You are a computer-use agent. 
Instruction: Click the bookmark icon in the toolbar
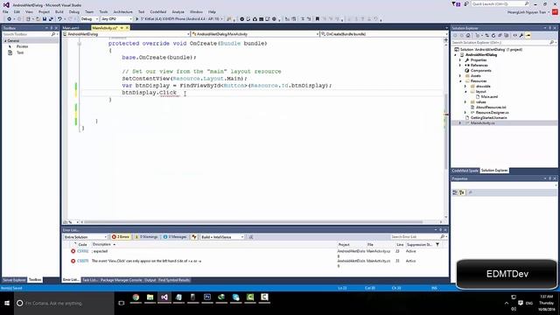click(317, 19)
